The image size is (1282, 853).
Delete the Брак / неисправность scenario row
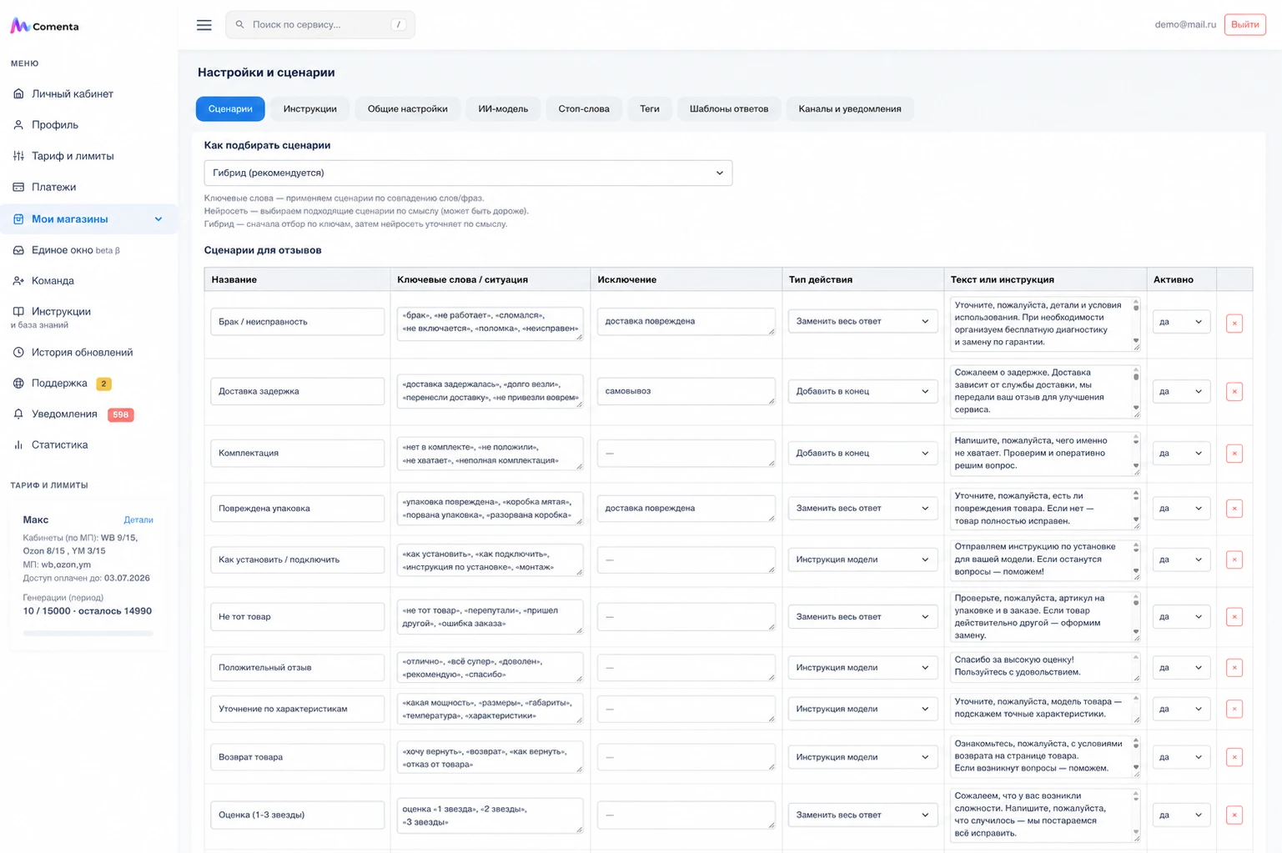(1234, 323)
